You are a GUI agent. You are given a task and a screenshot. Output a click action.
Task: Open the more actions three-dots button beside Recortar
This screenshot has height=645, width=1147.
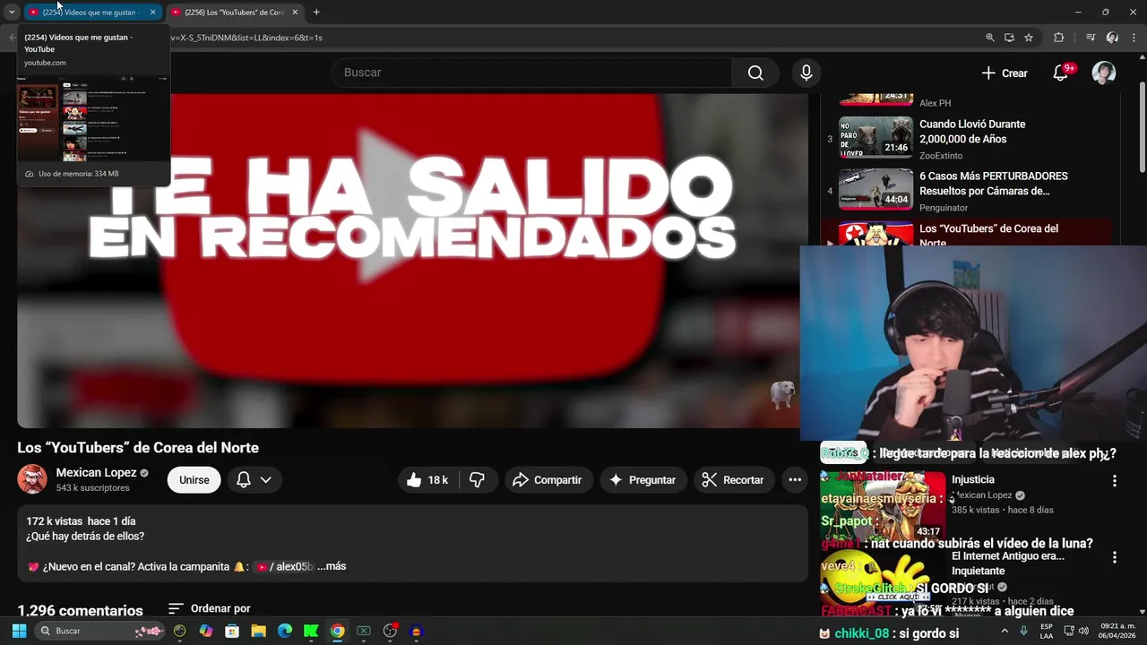click(x=795, y=480)
